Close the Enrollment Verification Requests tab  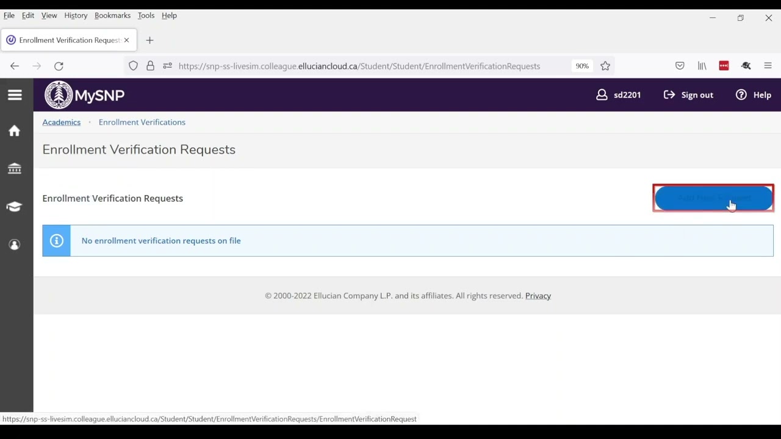(126, 40)
